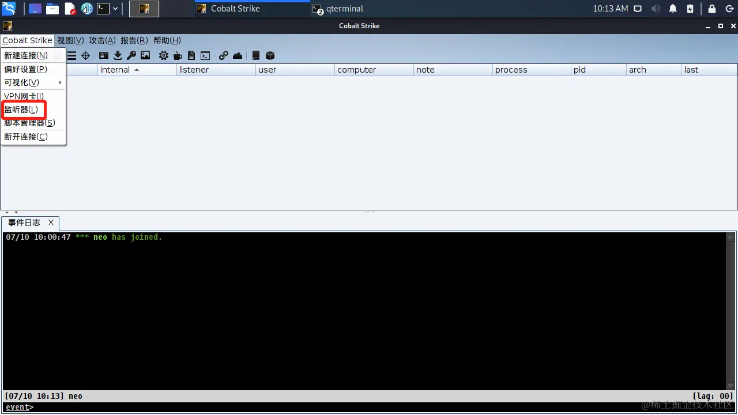Select 新建连接(N) menu item

pyautogui.click(x=33, y=55)
